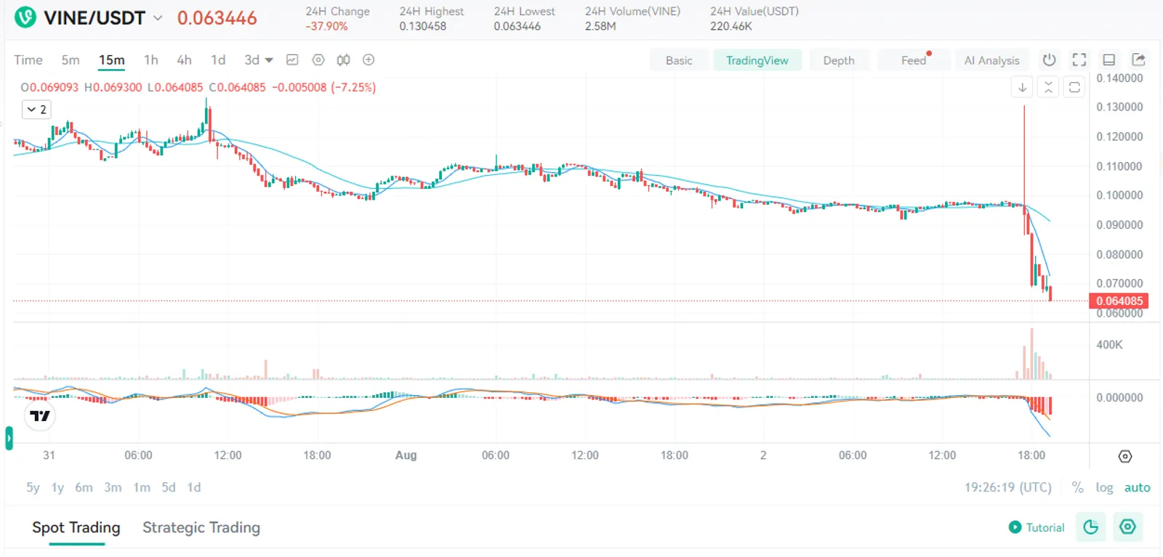The height and width of the screenshot is (557, 1163).
Task: Click the Tutorial play icon
Action: [1015, 527]
